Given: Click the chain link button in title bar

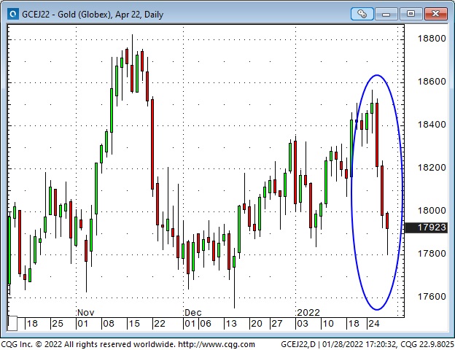Looking at the screenshot, I should click(x=362, y=14).
